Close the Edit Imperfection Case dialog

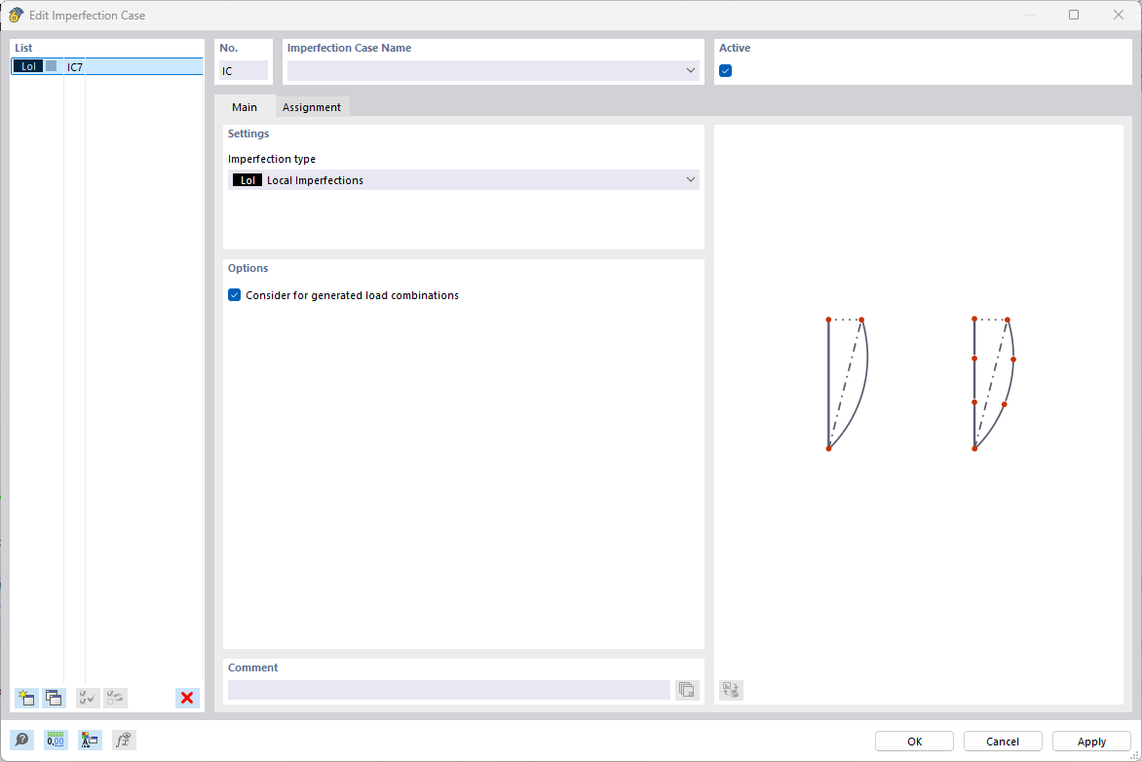click(1119, 15)
